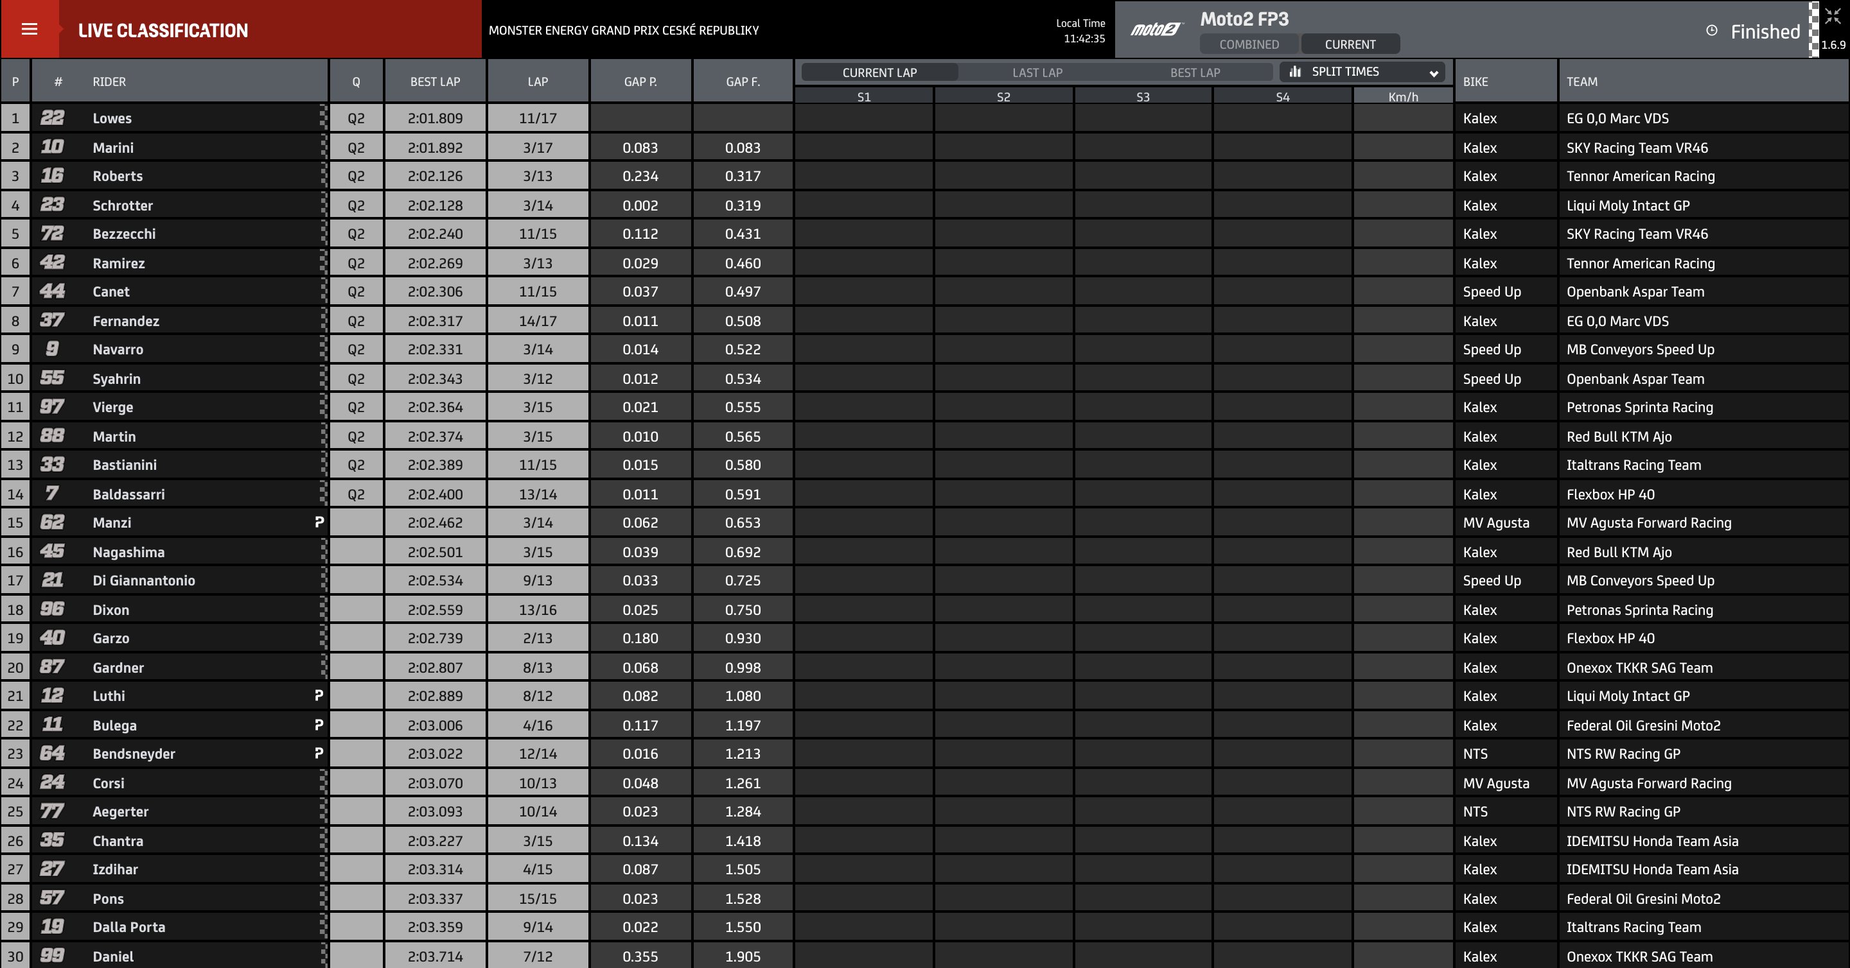
Task: Click lap count 14/17 for Fernandez
Action: tap(538, 321)
